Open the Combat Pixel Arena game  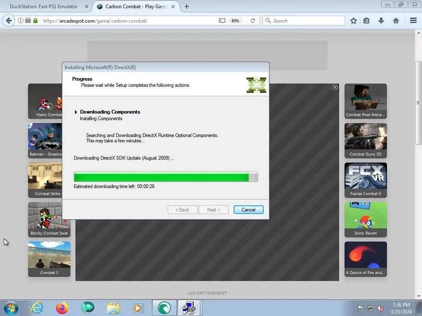point(366,101)
